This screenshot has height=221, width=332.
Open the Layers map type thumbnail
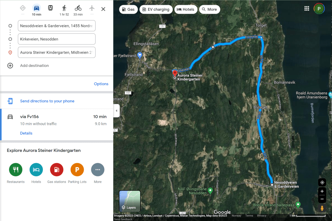coord(130,201)
